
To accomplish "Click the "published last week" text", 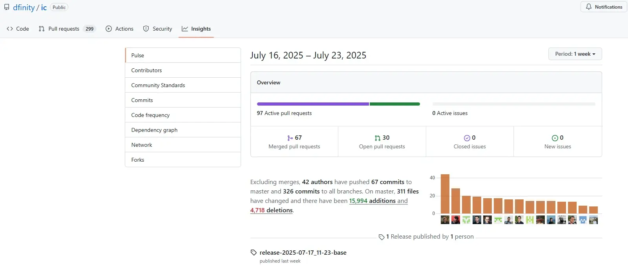I will click(280, 261).
